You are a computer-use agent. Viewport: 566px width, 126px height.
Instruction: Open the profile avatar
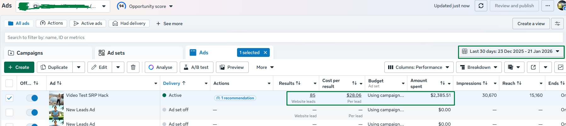562,6
